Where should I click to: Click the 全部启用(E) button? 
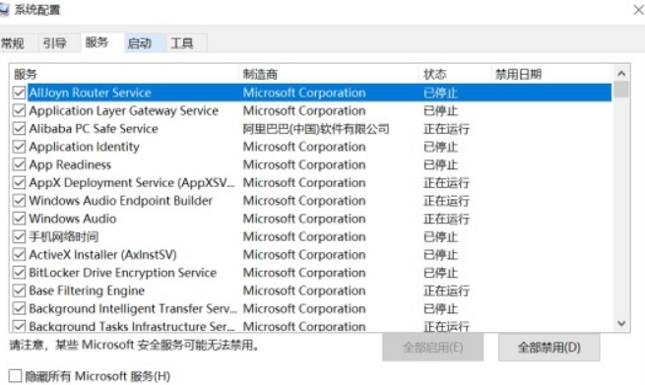(432, 348)
